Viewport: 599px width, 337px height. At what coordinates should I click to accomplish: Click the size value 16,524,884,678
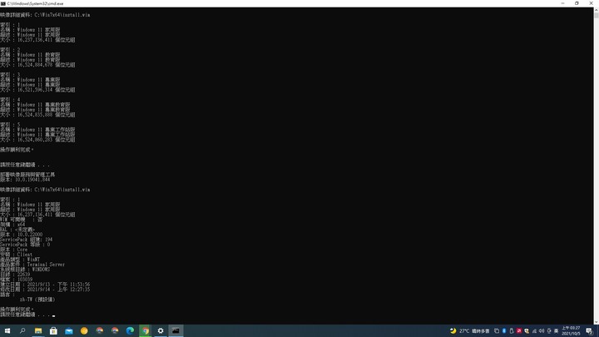coord(35,65)
